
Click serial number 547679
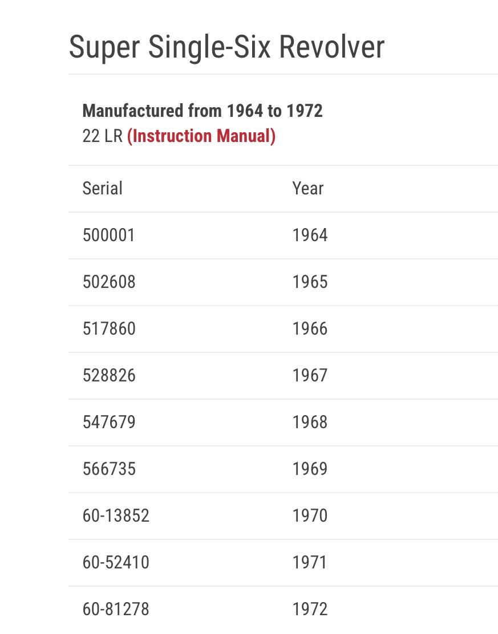(109, 422)
